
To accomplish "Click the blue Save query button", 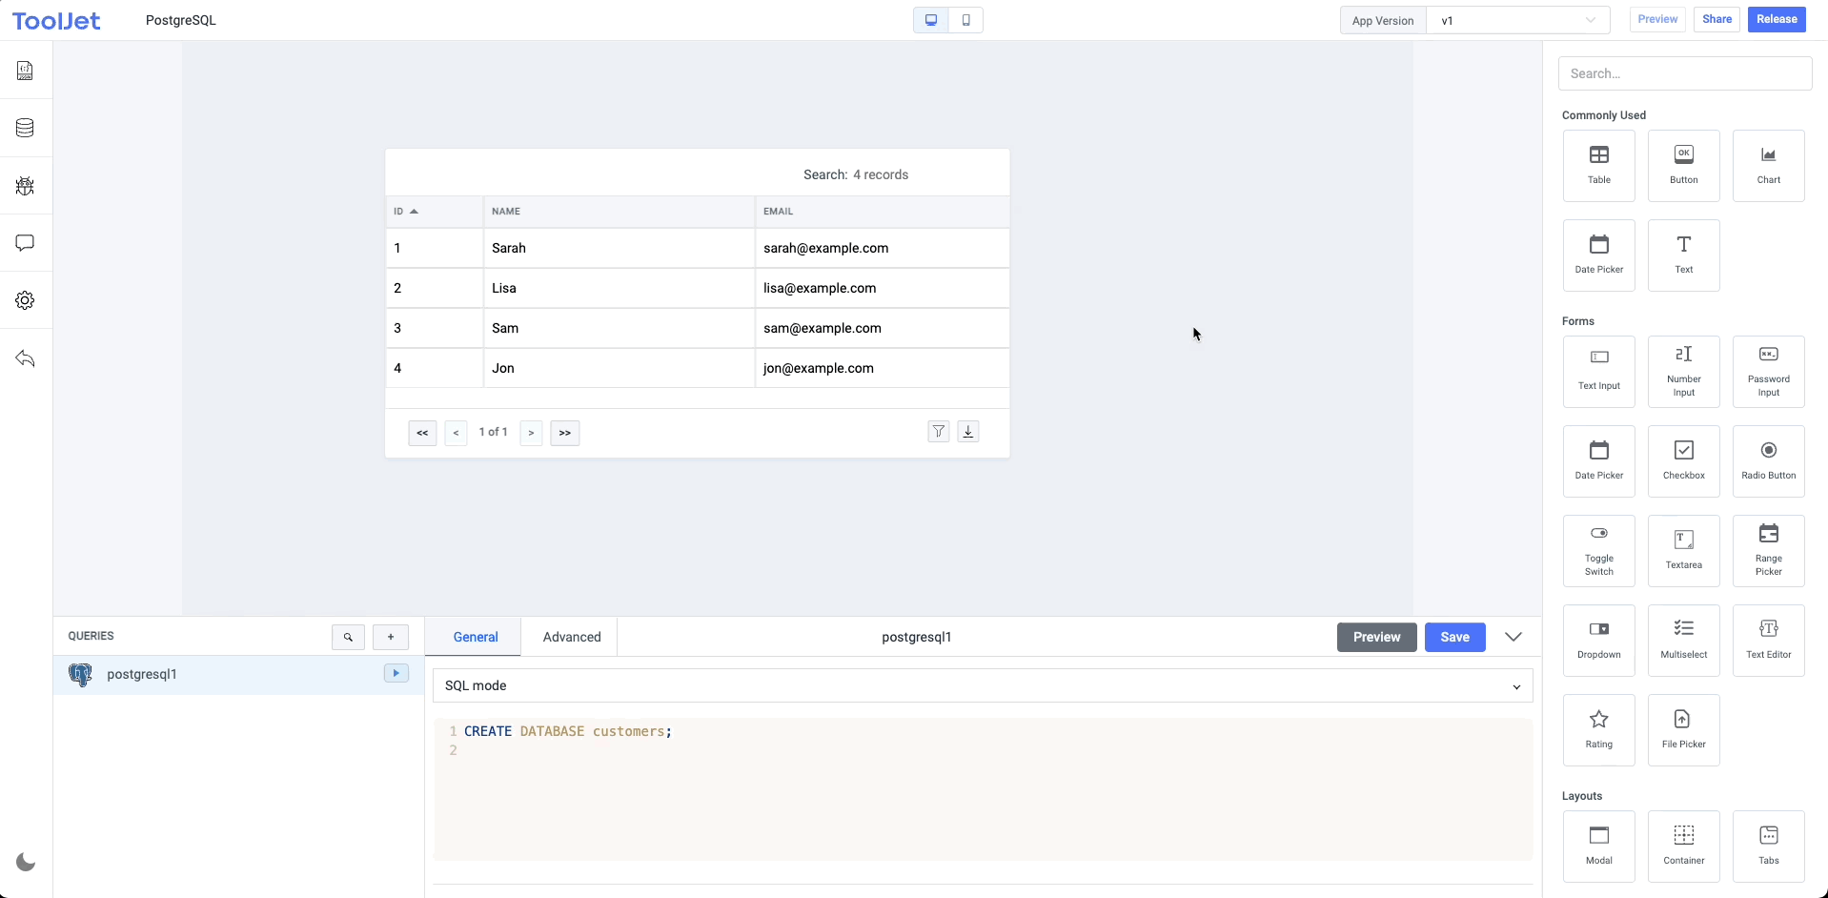I will tap(1454, 637).
